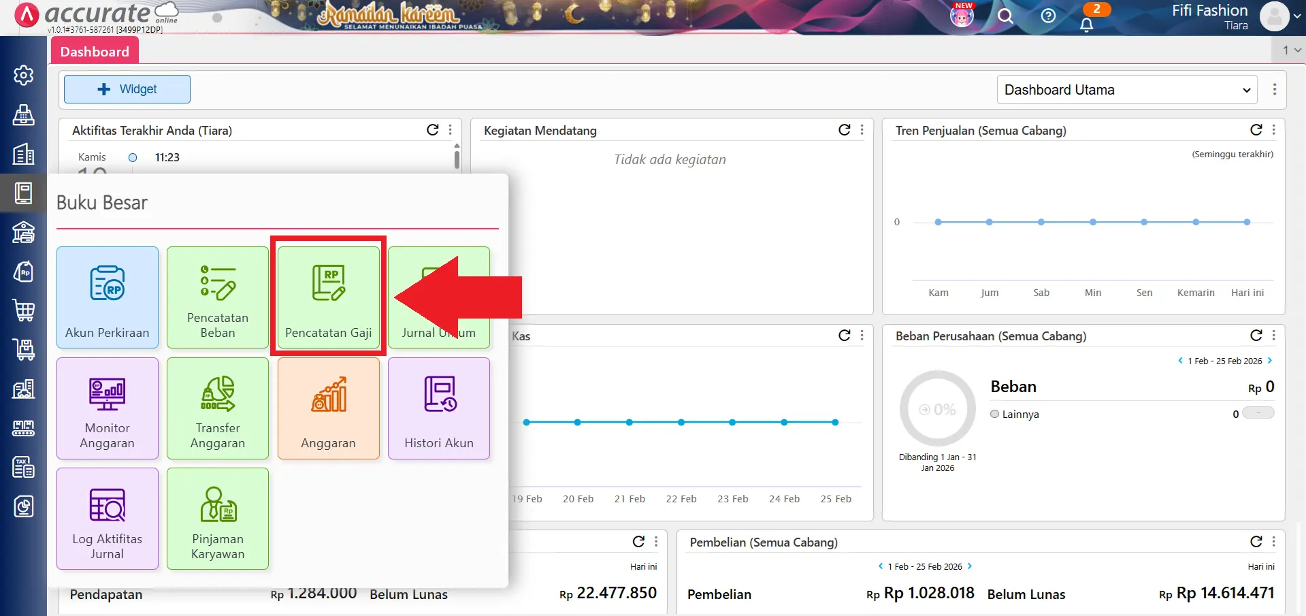Open the Pencatatan Beban tile
Screen dimensions: 1306x616
coord(218,298)
